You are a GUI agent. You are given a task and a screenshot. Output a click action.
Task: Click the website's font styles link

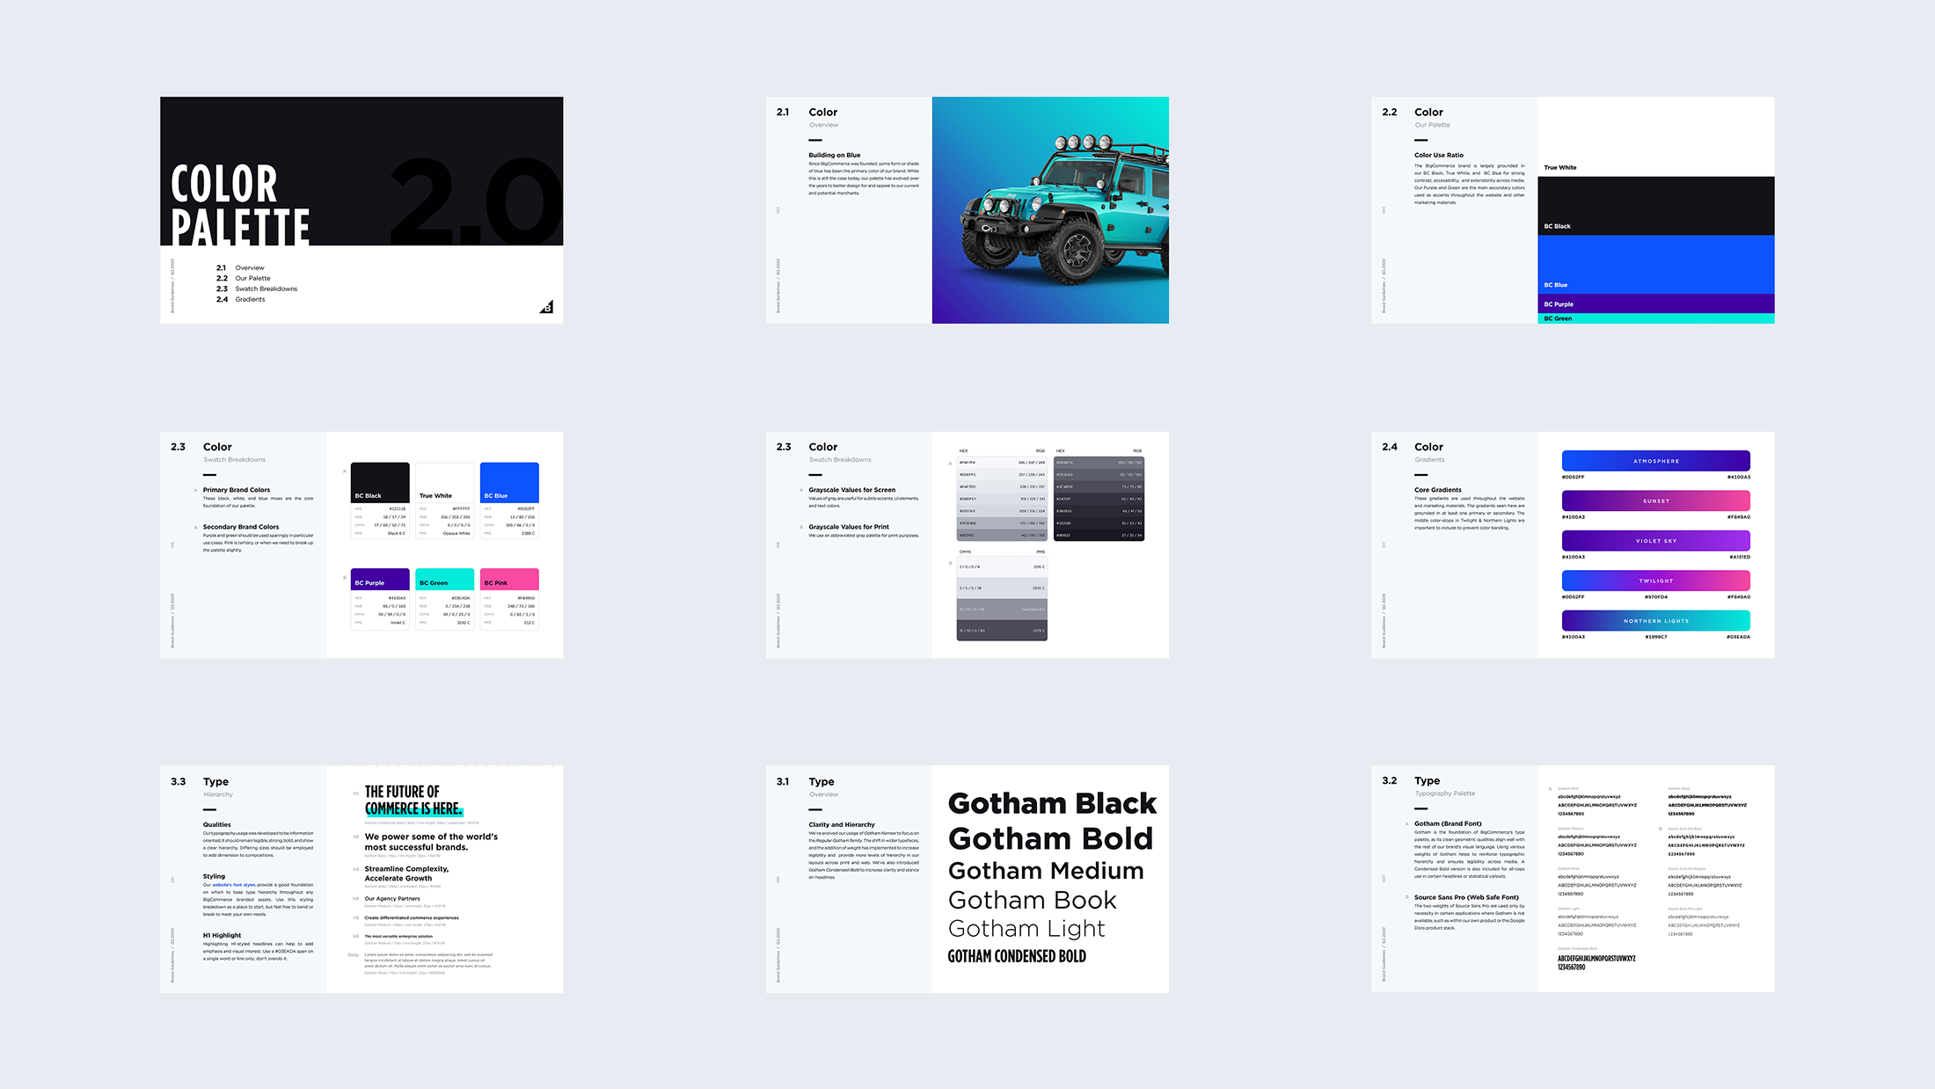click(234, 885)
